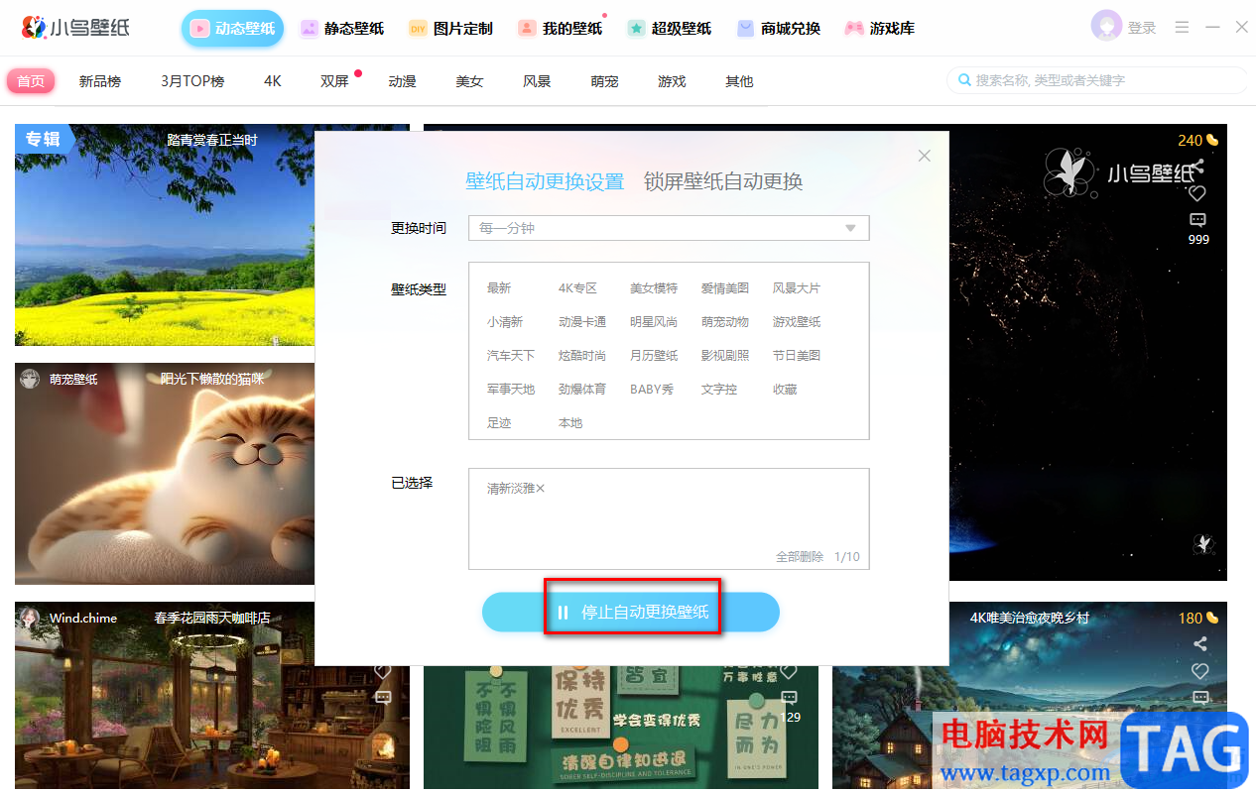This screenshot has height=793, width=1256.
Task: Click the 登录 login link
Action: (1142, 28)
